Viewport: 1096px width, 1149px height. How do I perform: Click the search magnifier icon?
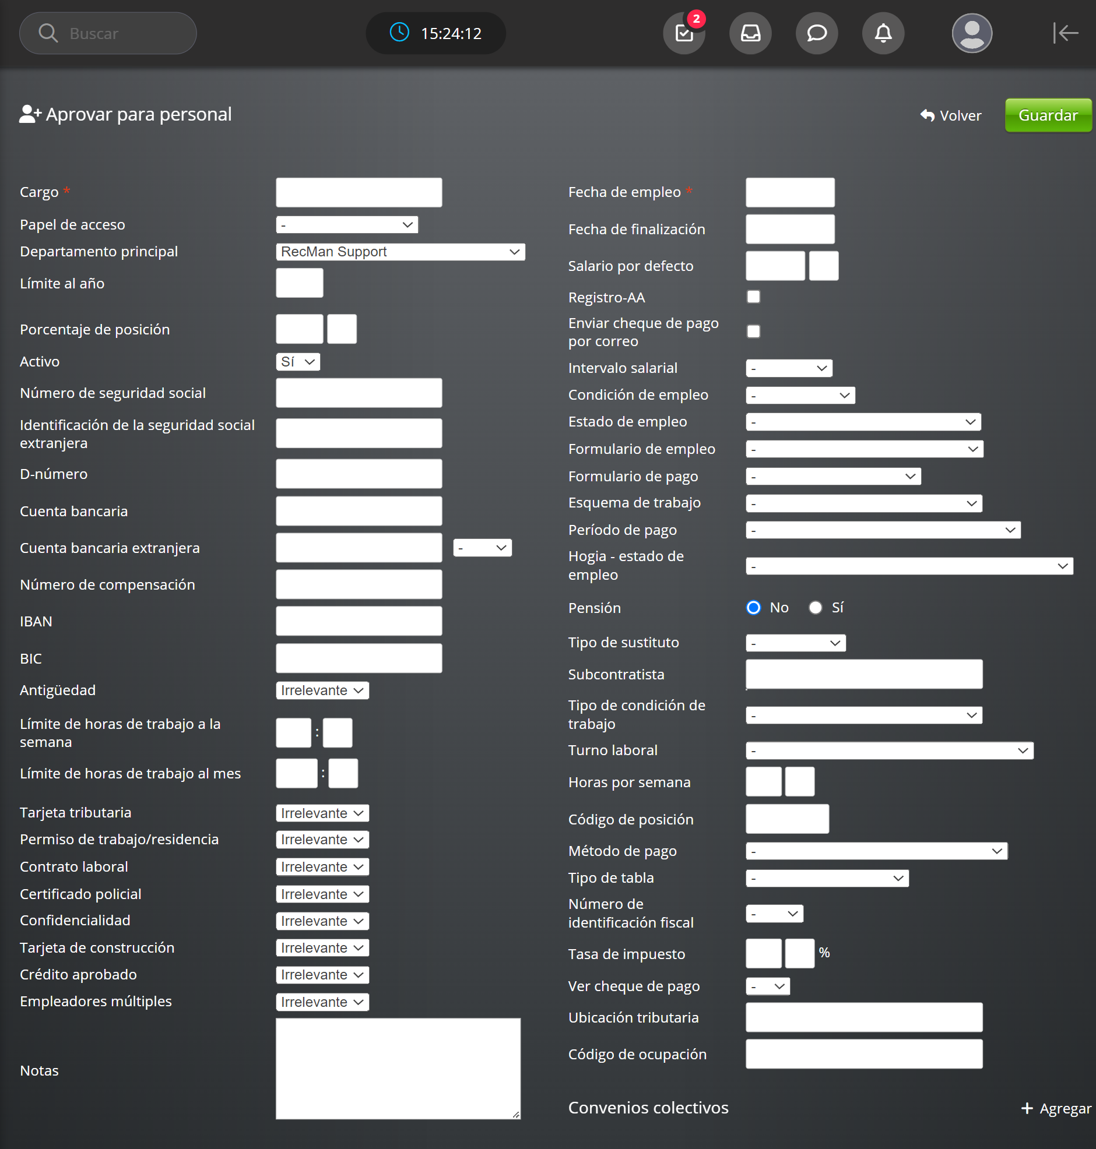pos(48,33)
